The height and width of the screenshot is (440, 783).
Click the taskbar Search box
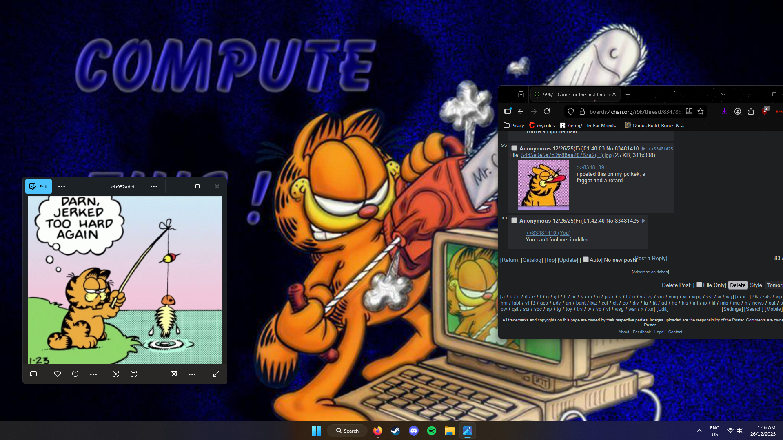pos(347,431)
